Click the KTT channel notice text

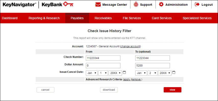click(110, 38)
